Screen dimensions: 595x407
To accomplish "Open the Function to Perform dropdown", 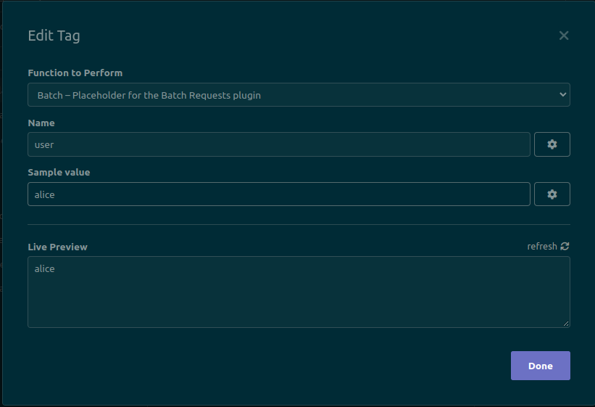I will pos(299,94).
